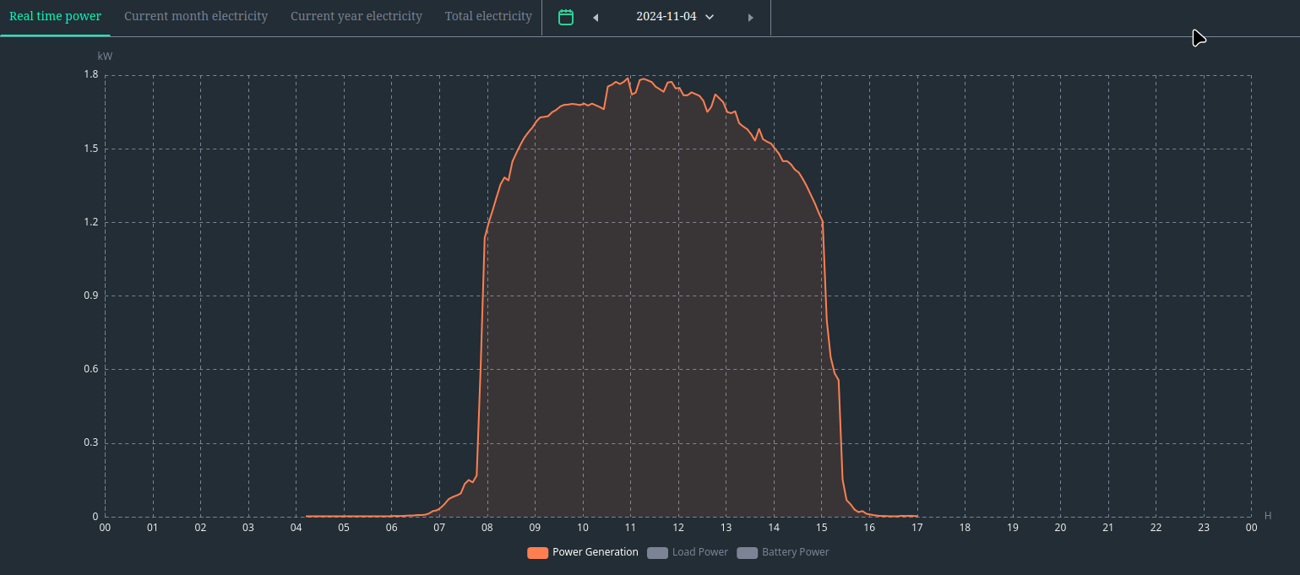Viewport: 1300px width, 575px height.
Task: Switch to Current month electricity tab
Action: click(196, 16)
